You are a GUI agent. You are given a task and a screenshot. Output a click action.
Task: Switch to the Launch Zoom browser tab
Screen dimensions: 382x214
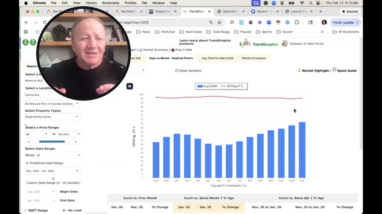[x=298, y=12]
